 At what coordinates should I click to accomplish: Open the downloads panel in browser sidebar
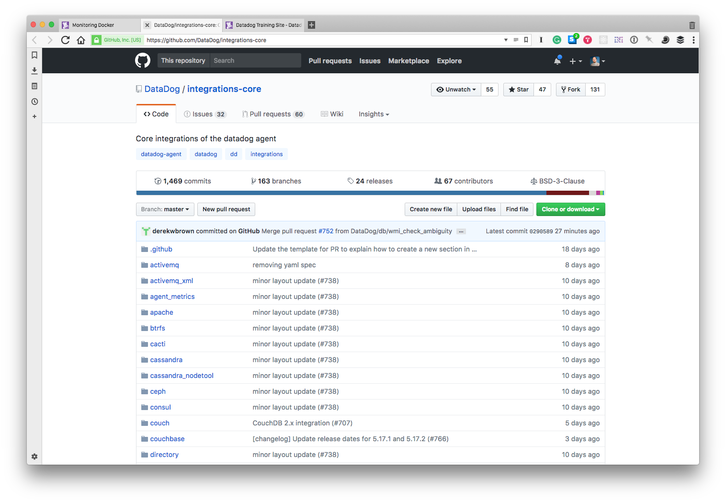click(x=34, y=70)
